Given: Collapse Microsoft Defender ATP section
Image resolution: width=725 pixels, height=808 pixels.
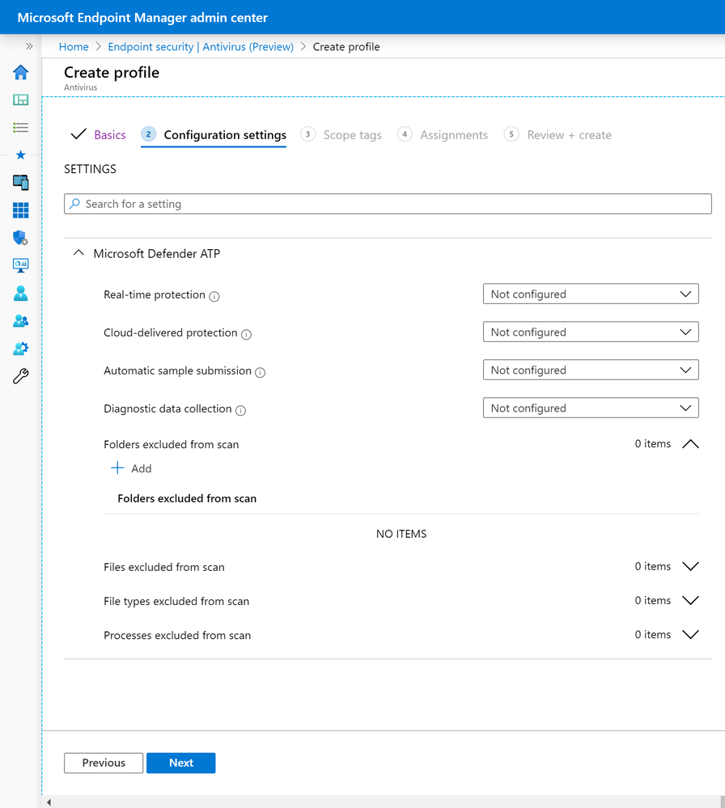Looking at the screenshot, I should tap(78, 253).
